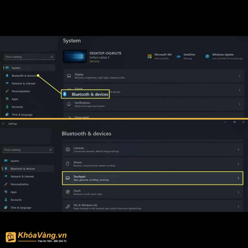Open the OneDrive cloud icon
The image size is (248, 248).
point(179,56)
